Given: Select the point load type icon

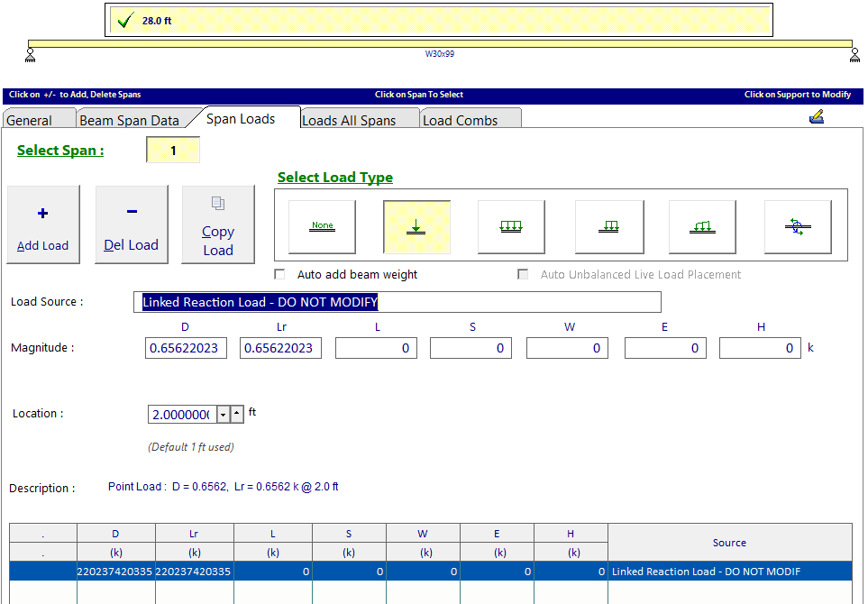Looking at the screenshot, I should pyautogui.click(x=416, y=226).
